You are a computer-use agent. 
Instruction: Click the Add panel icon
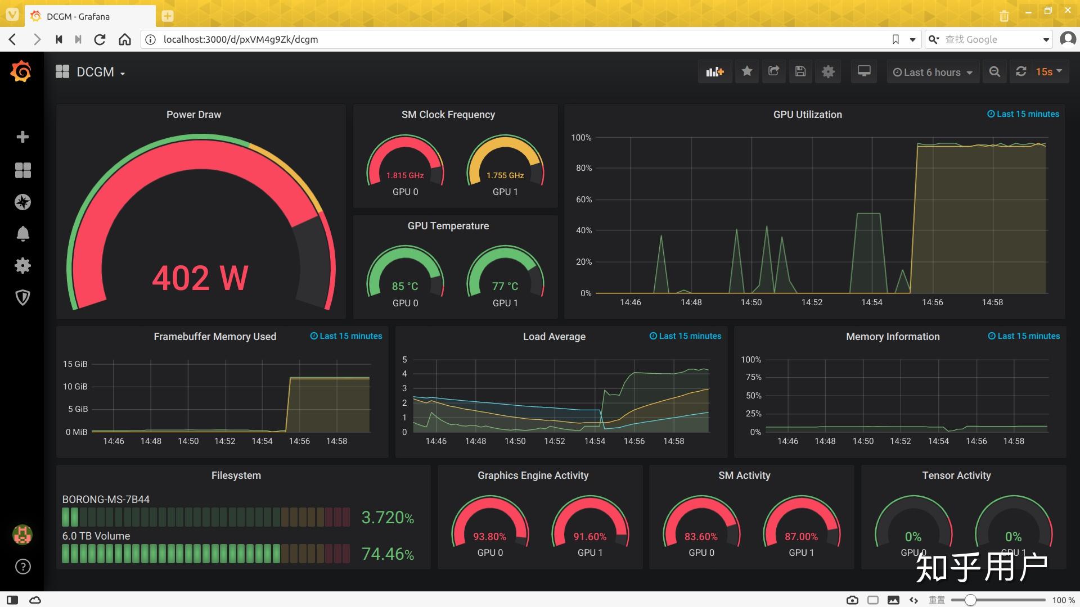pos(715,72)
